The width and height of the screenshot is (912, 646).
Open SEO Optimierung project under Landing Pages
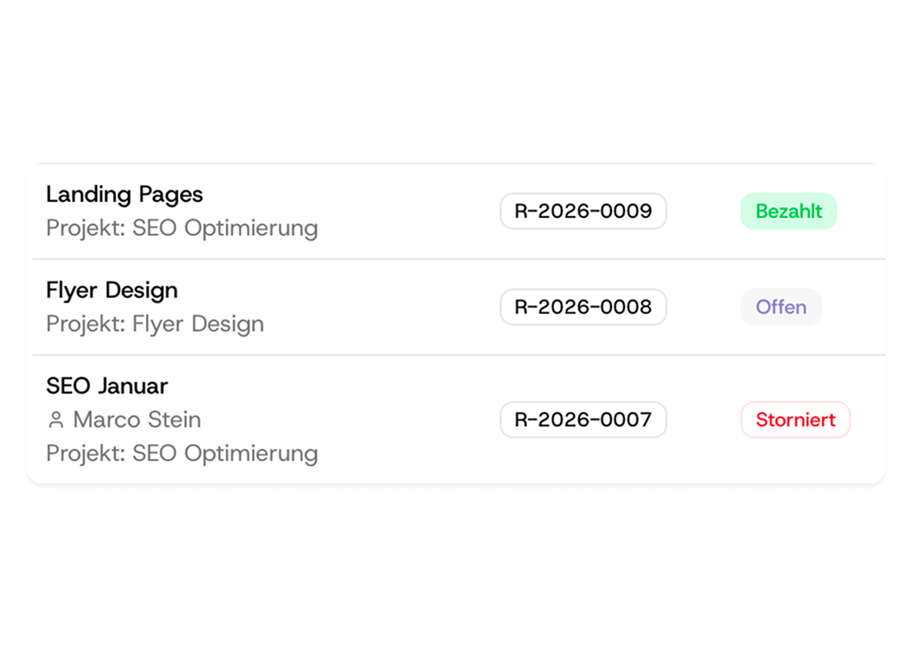tap(225, 229)
